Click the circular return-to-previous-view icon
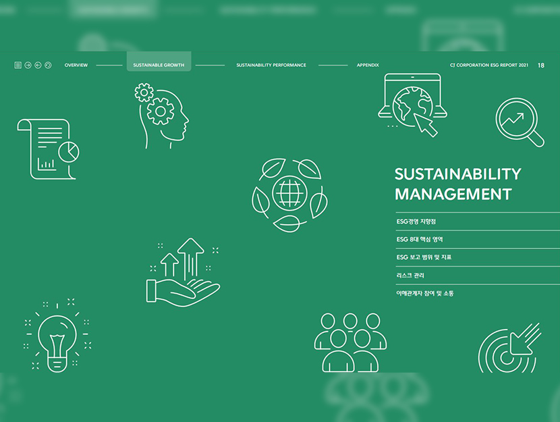 tap(48, 65)
